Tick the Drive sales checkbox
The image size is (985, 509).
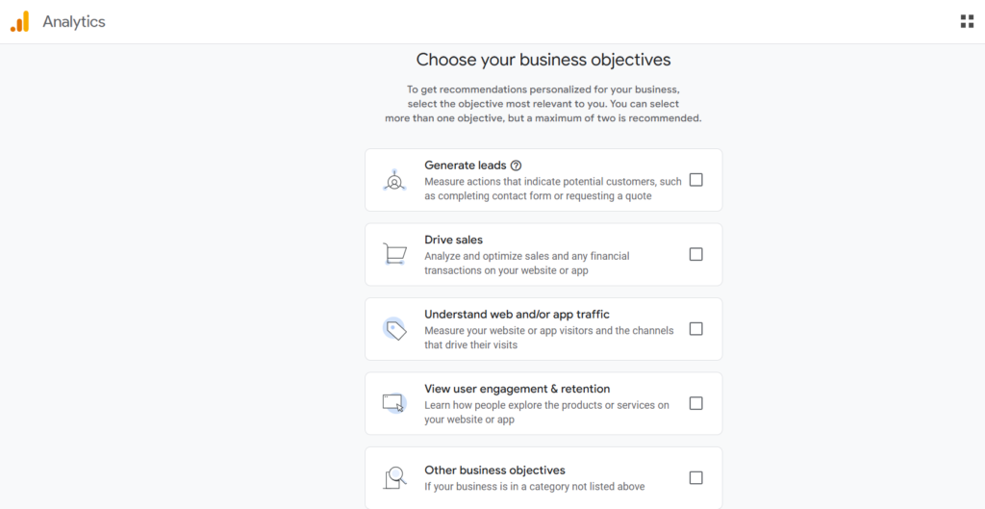tap(696, 254)
